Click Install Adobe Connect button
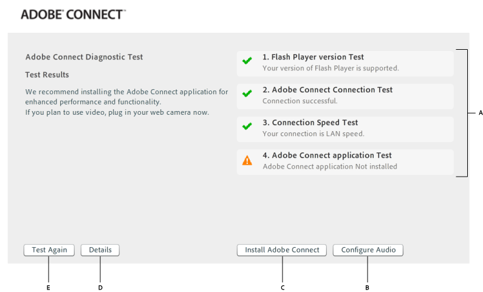Screen dimensions: 483x292 (282, 250)
